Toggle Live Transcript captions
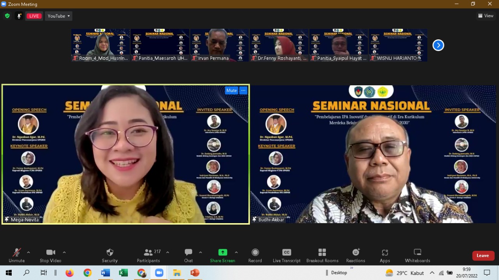499x280 pixels. pos(287,255)
